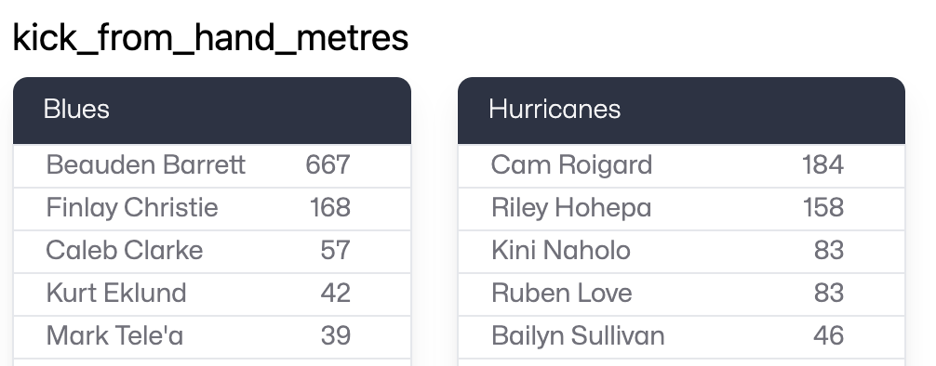Viewport: 936px width, 366px height.
Task: Click Ruben Love player name
Action: tap(562, 294)
